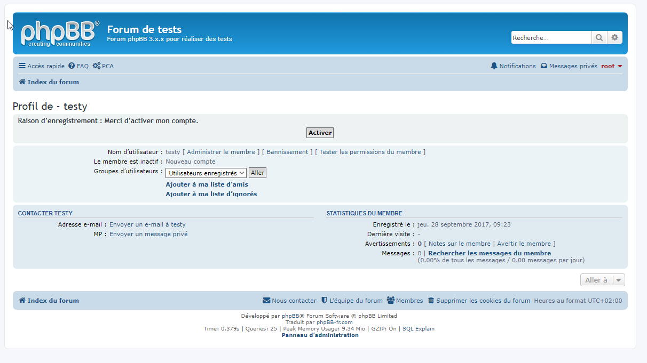This screenshot has width=647, height=363.
Task: Open the FAQ question mark icon
Action: (x=72, y=66)
